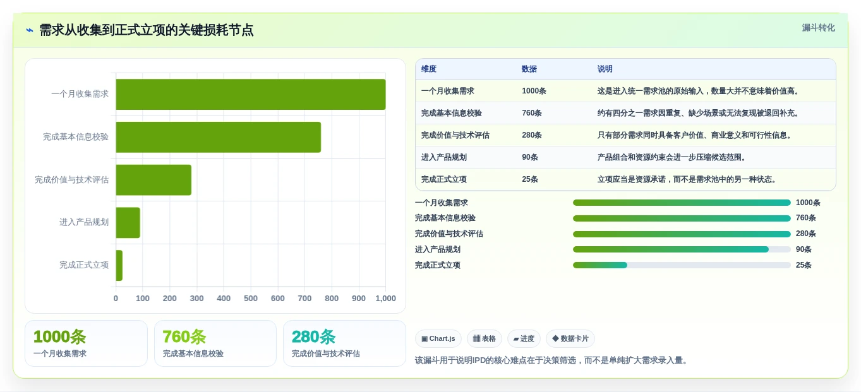Click the description starting 这是进入统一需求池
The image size is (861, 392).
(700, 91)
